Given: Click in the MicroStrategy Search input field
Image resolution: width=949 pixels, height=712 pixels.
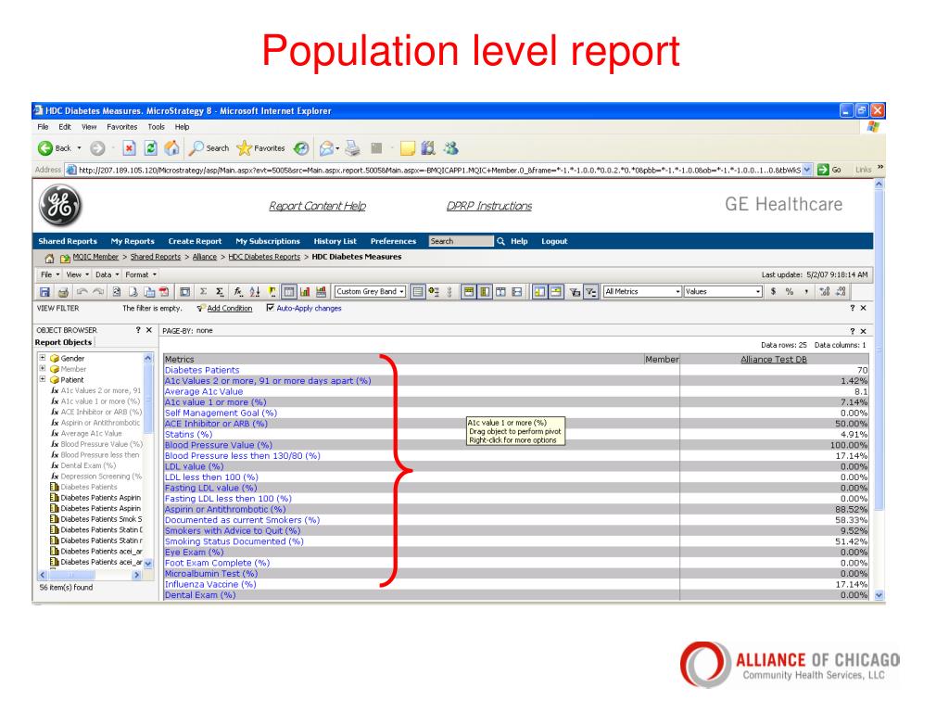Looking at the screenshot, I should click(461, 241).
